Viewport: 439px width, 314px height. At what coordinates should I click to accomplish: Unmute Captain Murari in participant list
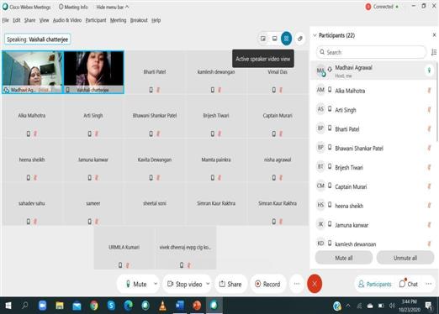tap(429, 186)
